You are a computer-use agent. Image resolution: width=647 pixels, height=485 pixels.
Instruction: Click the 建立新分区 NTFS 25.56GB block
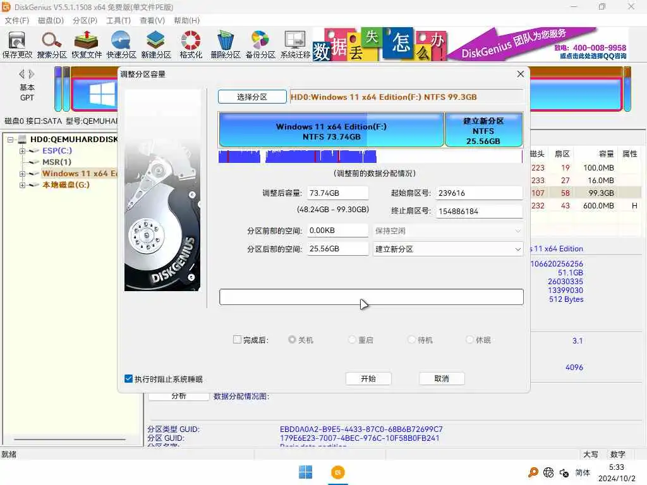[483, 129]
